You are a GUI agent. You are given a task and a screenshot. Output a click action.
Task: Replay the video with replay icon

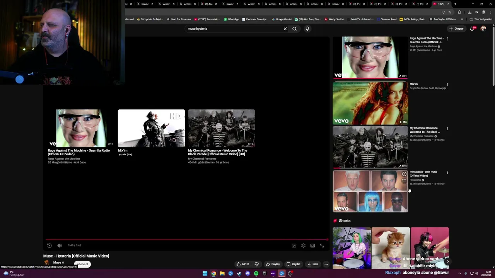[49, 246]
